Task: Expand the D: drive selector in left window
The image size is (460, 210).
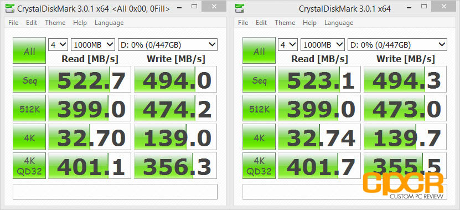Action: 168,45
